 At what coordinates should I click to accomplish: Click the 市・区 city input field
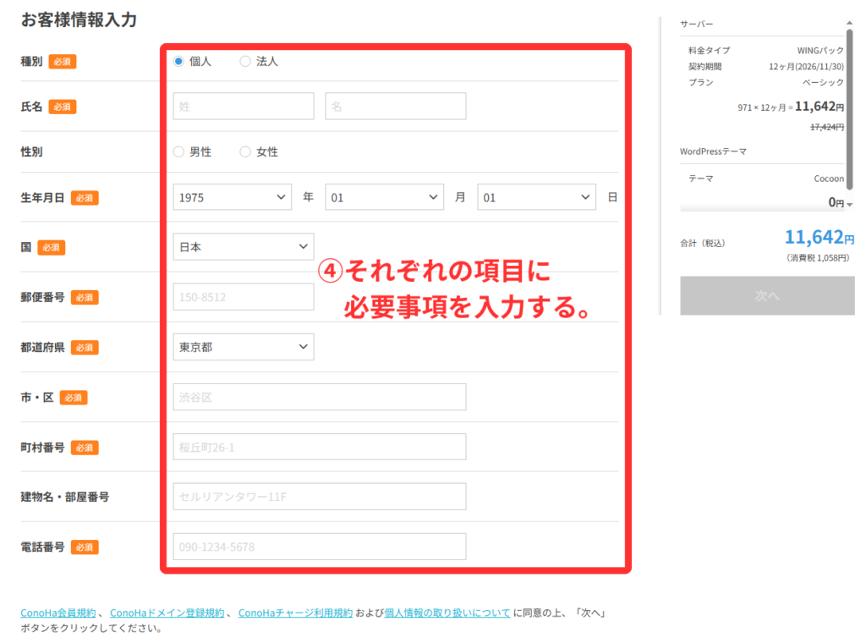tap(319, 397)
